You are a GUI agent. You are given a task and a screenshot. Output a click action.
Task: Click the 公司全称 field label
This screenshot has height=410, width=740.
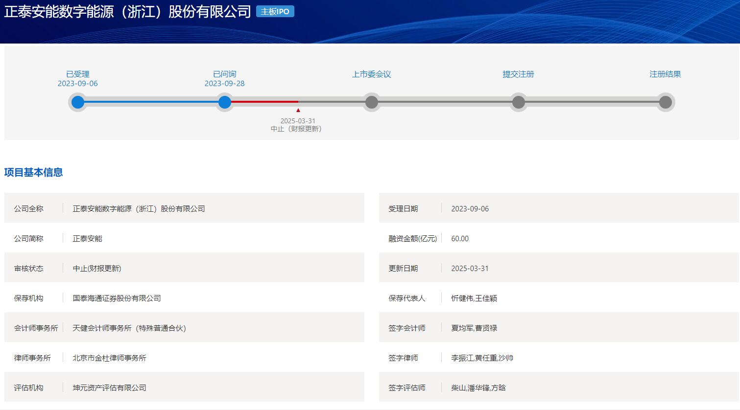point(29,209)
